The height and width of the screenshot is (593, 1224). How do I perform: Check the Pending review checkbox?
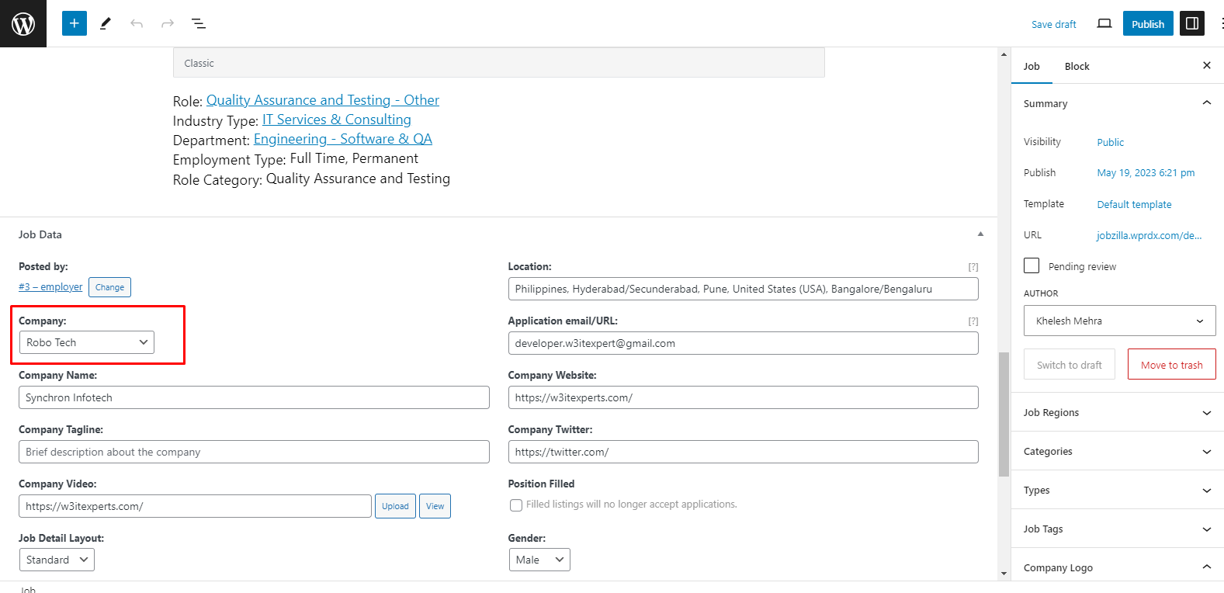point(1032,265)
